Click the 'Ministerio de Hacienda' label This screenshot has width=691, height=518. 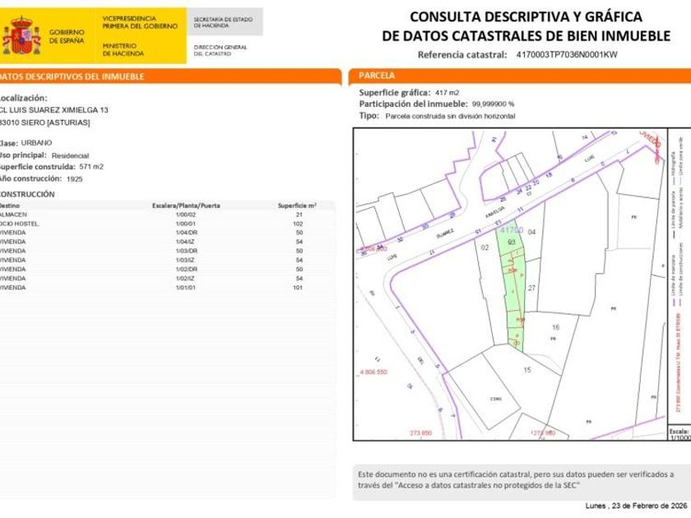[123, 49]
